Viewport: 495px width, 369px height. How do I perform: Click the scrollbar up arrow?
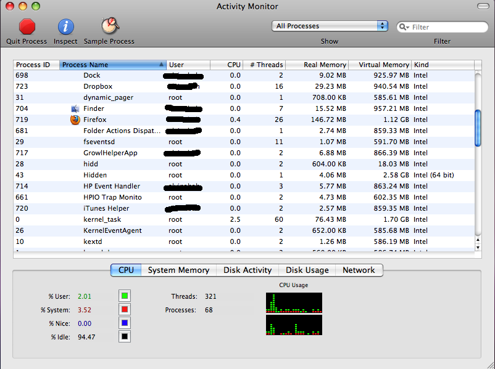click(478, 240)
